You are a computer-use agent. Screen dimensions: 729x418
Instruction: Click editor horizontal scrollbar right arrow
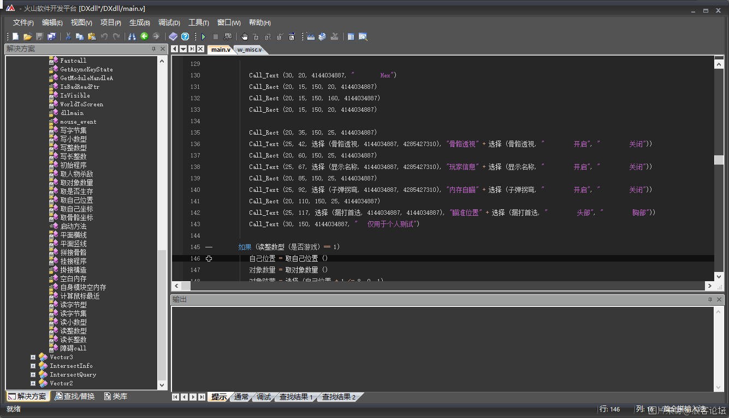[x=709, y=286]
